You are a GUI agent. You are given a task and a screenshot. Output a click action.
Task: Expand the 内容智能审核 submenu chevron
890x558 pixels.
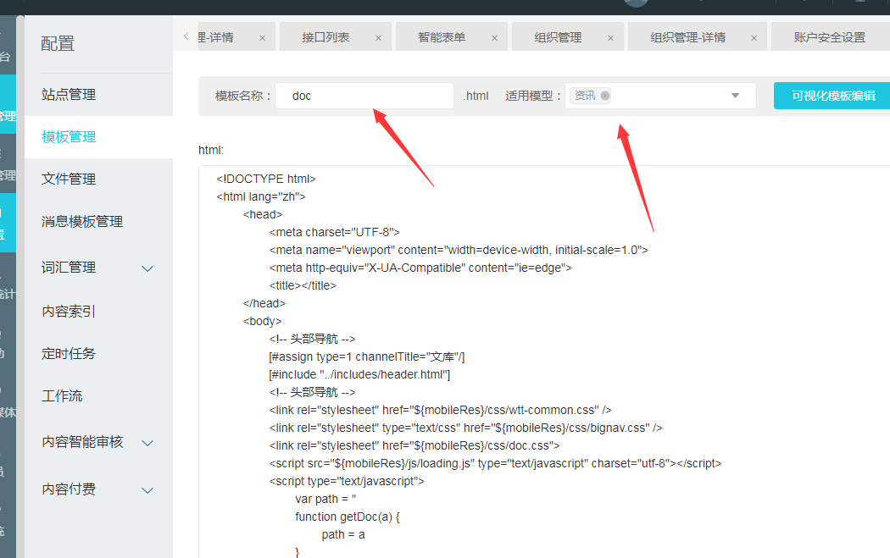(147, 443)
